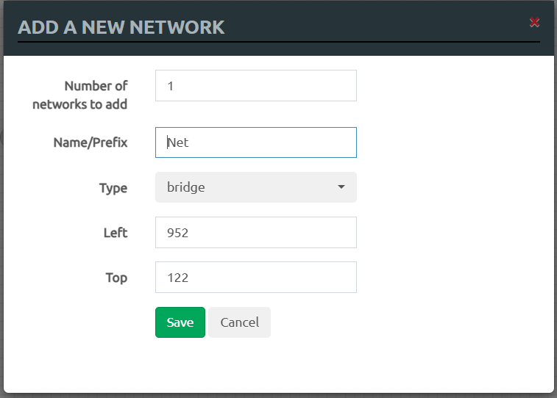The height and width of the screenshot is (398, 557).
Task: Click the word bridge in Type selector
Action: pyautogui.click(x=185, y=187)
